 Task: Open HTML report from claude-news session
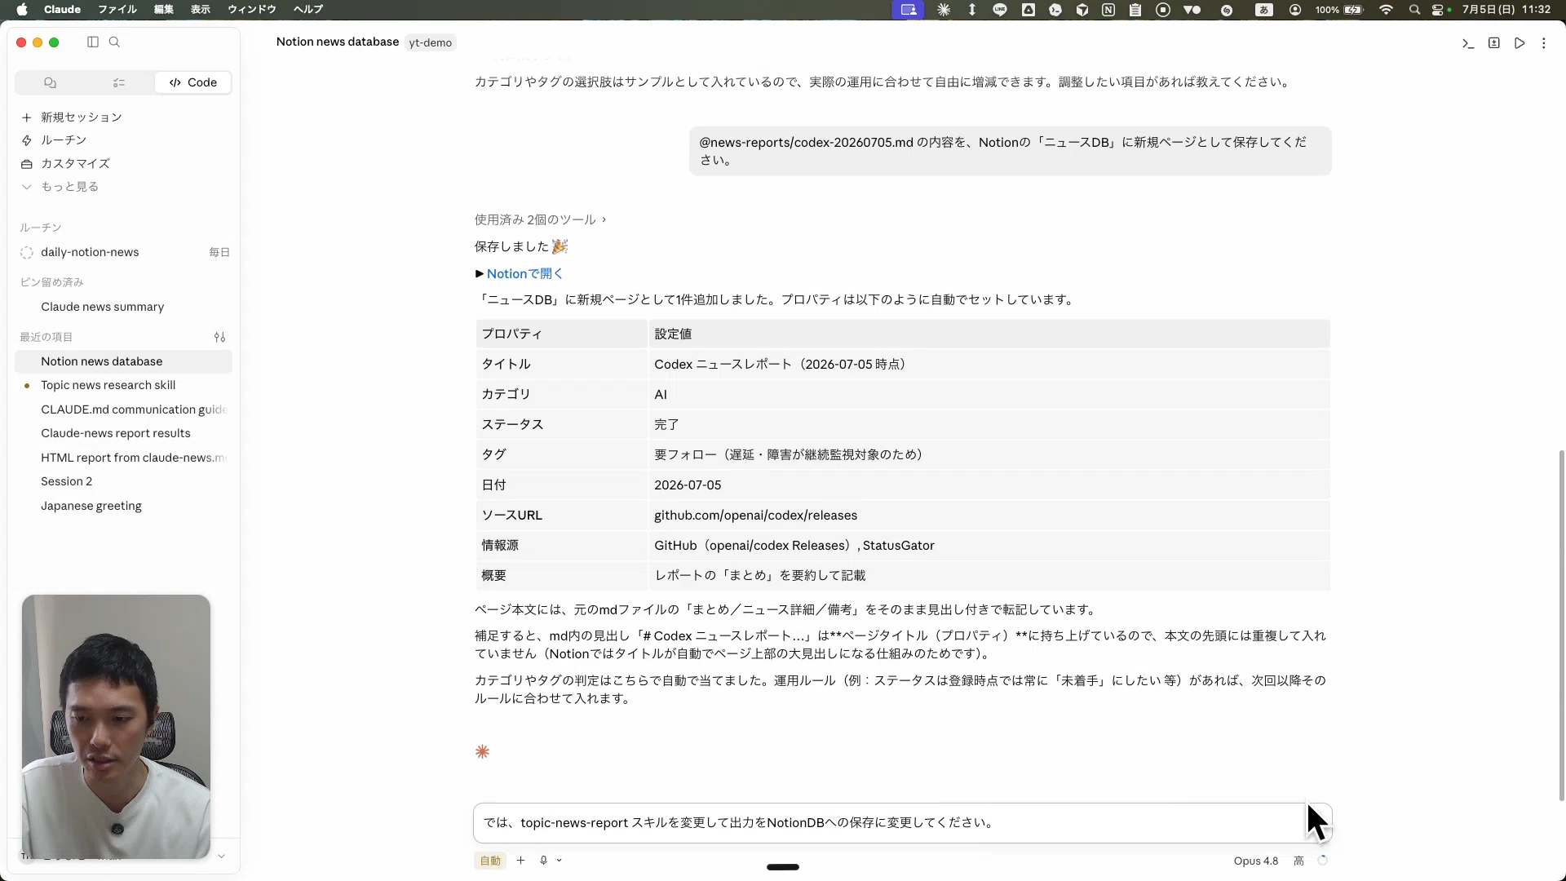pyautogui.click(x=124, y=458)
